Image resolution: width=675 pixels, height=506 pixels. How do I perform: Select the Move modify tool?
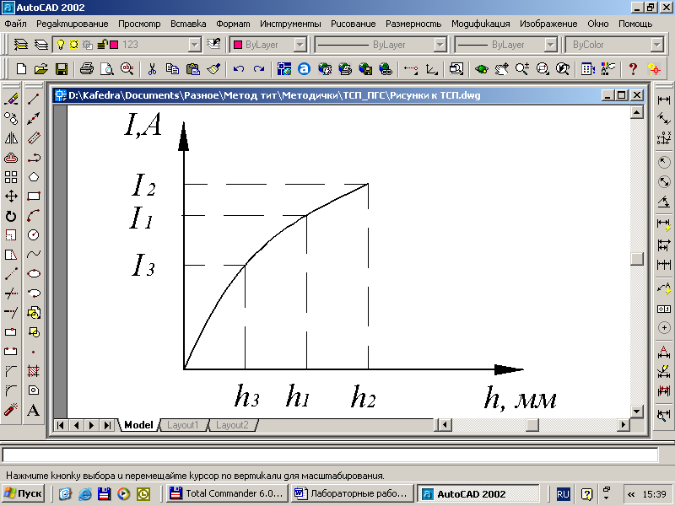11,196
